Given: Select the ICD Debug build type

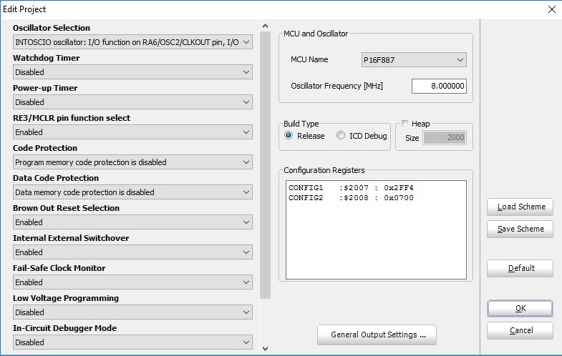Looking at the screenshot, I should [x=341, y=136].
